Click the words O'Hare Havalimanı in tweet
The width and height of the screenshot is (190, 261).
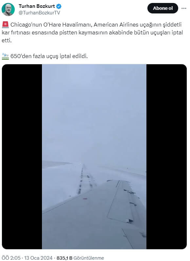pos(68,25)
